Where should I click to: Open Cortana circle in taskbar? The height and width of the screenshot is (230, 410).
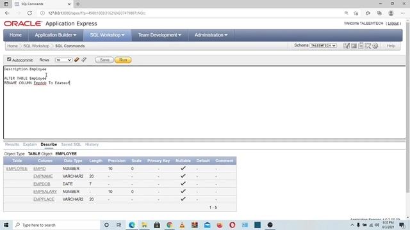pos(106,225)
